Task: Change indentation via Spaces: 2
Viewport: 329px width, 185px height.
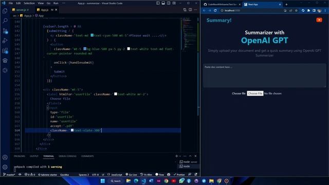Action: (x=84, y=175)
